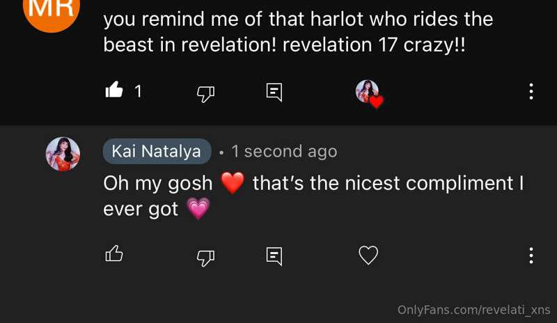
Task: Dislike MR's comment about revelation 17
Action: coord(205,92)
